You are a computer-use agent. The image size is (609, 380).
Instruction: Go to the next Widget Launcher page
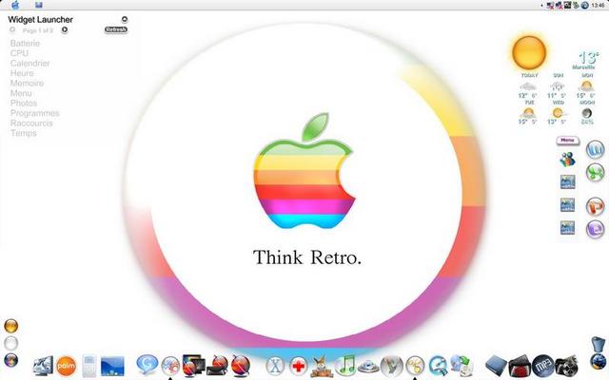[x=65, y=29]
